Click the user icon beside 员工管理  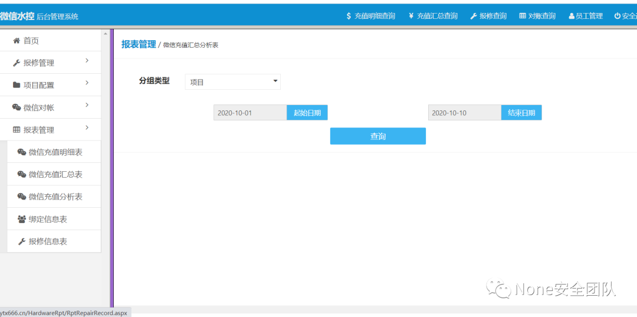pos(572,17)
